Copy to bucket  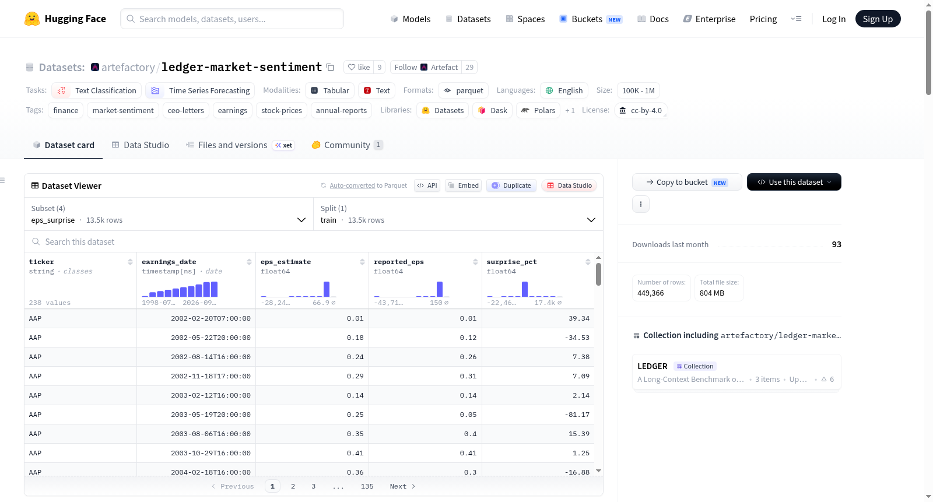[x=687, y=182]
